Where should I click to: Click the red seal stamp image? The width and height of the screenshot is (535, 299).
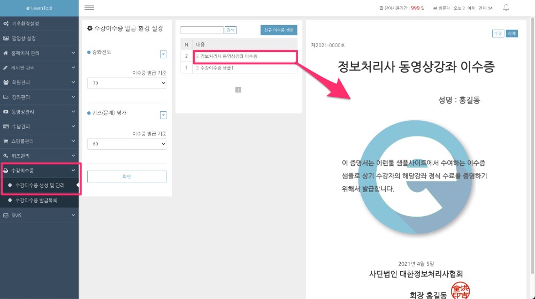460,291
